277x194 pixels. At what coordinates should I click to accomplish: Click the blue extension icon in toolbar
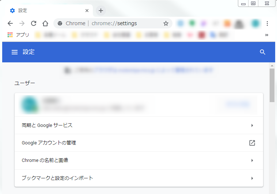coord(181,23)
